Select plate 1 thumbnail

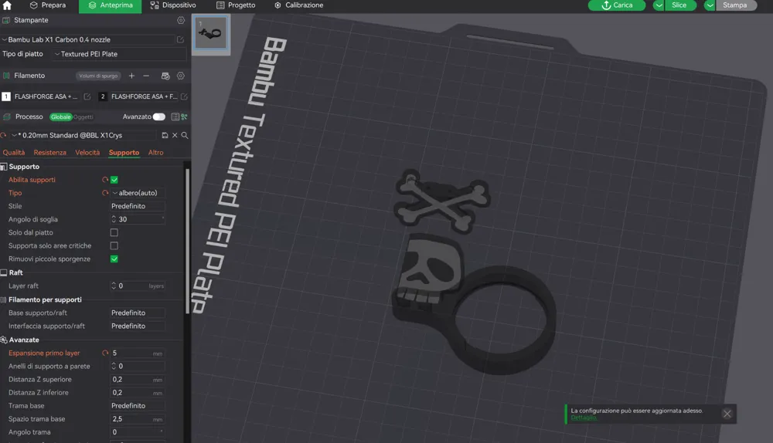tap(211, 33)
